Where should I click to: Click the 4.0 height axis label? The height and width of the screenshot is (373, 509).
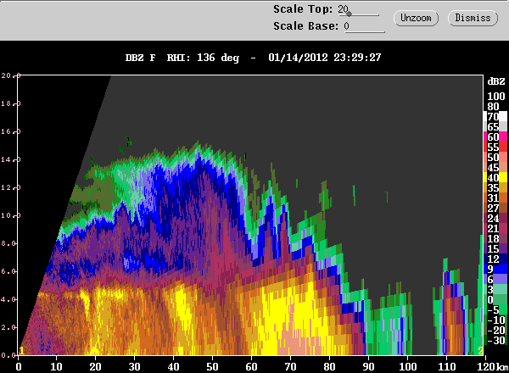click(8, 299)
